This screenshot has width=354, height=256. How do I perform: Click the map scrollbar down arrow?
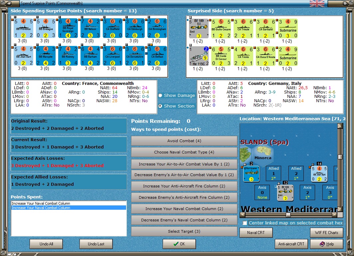340,209
